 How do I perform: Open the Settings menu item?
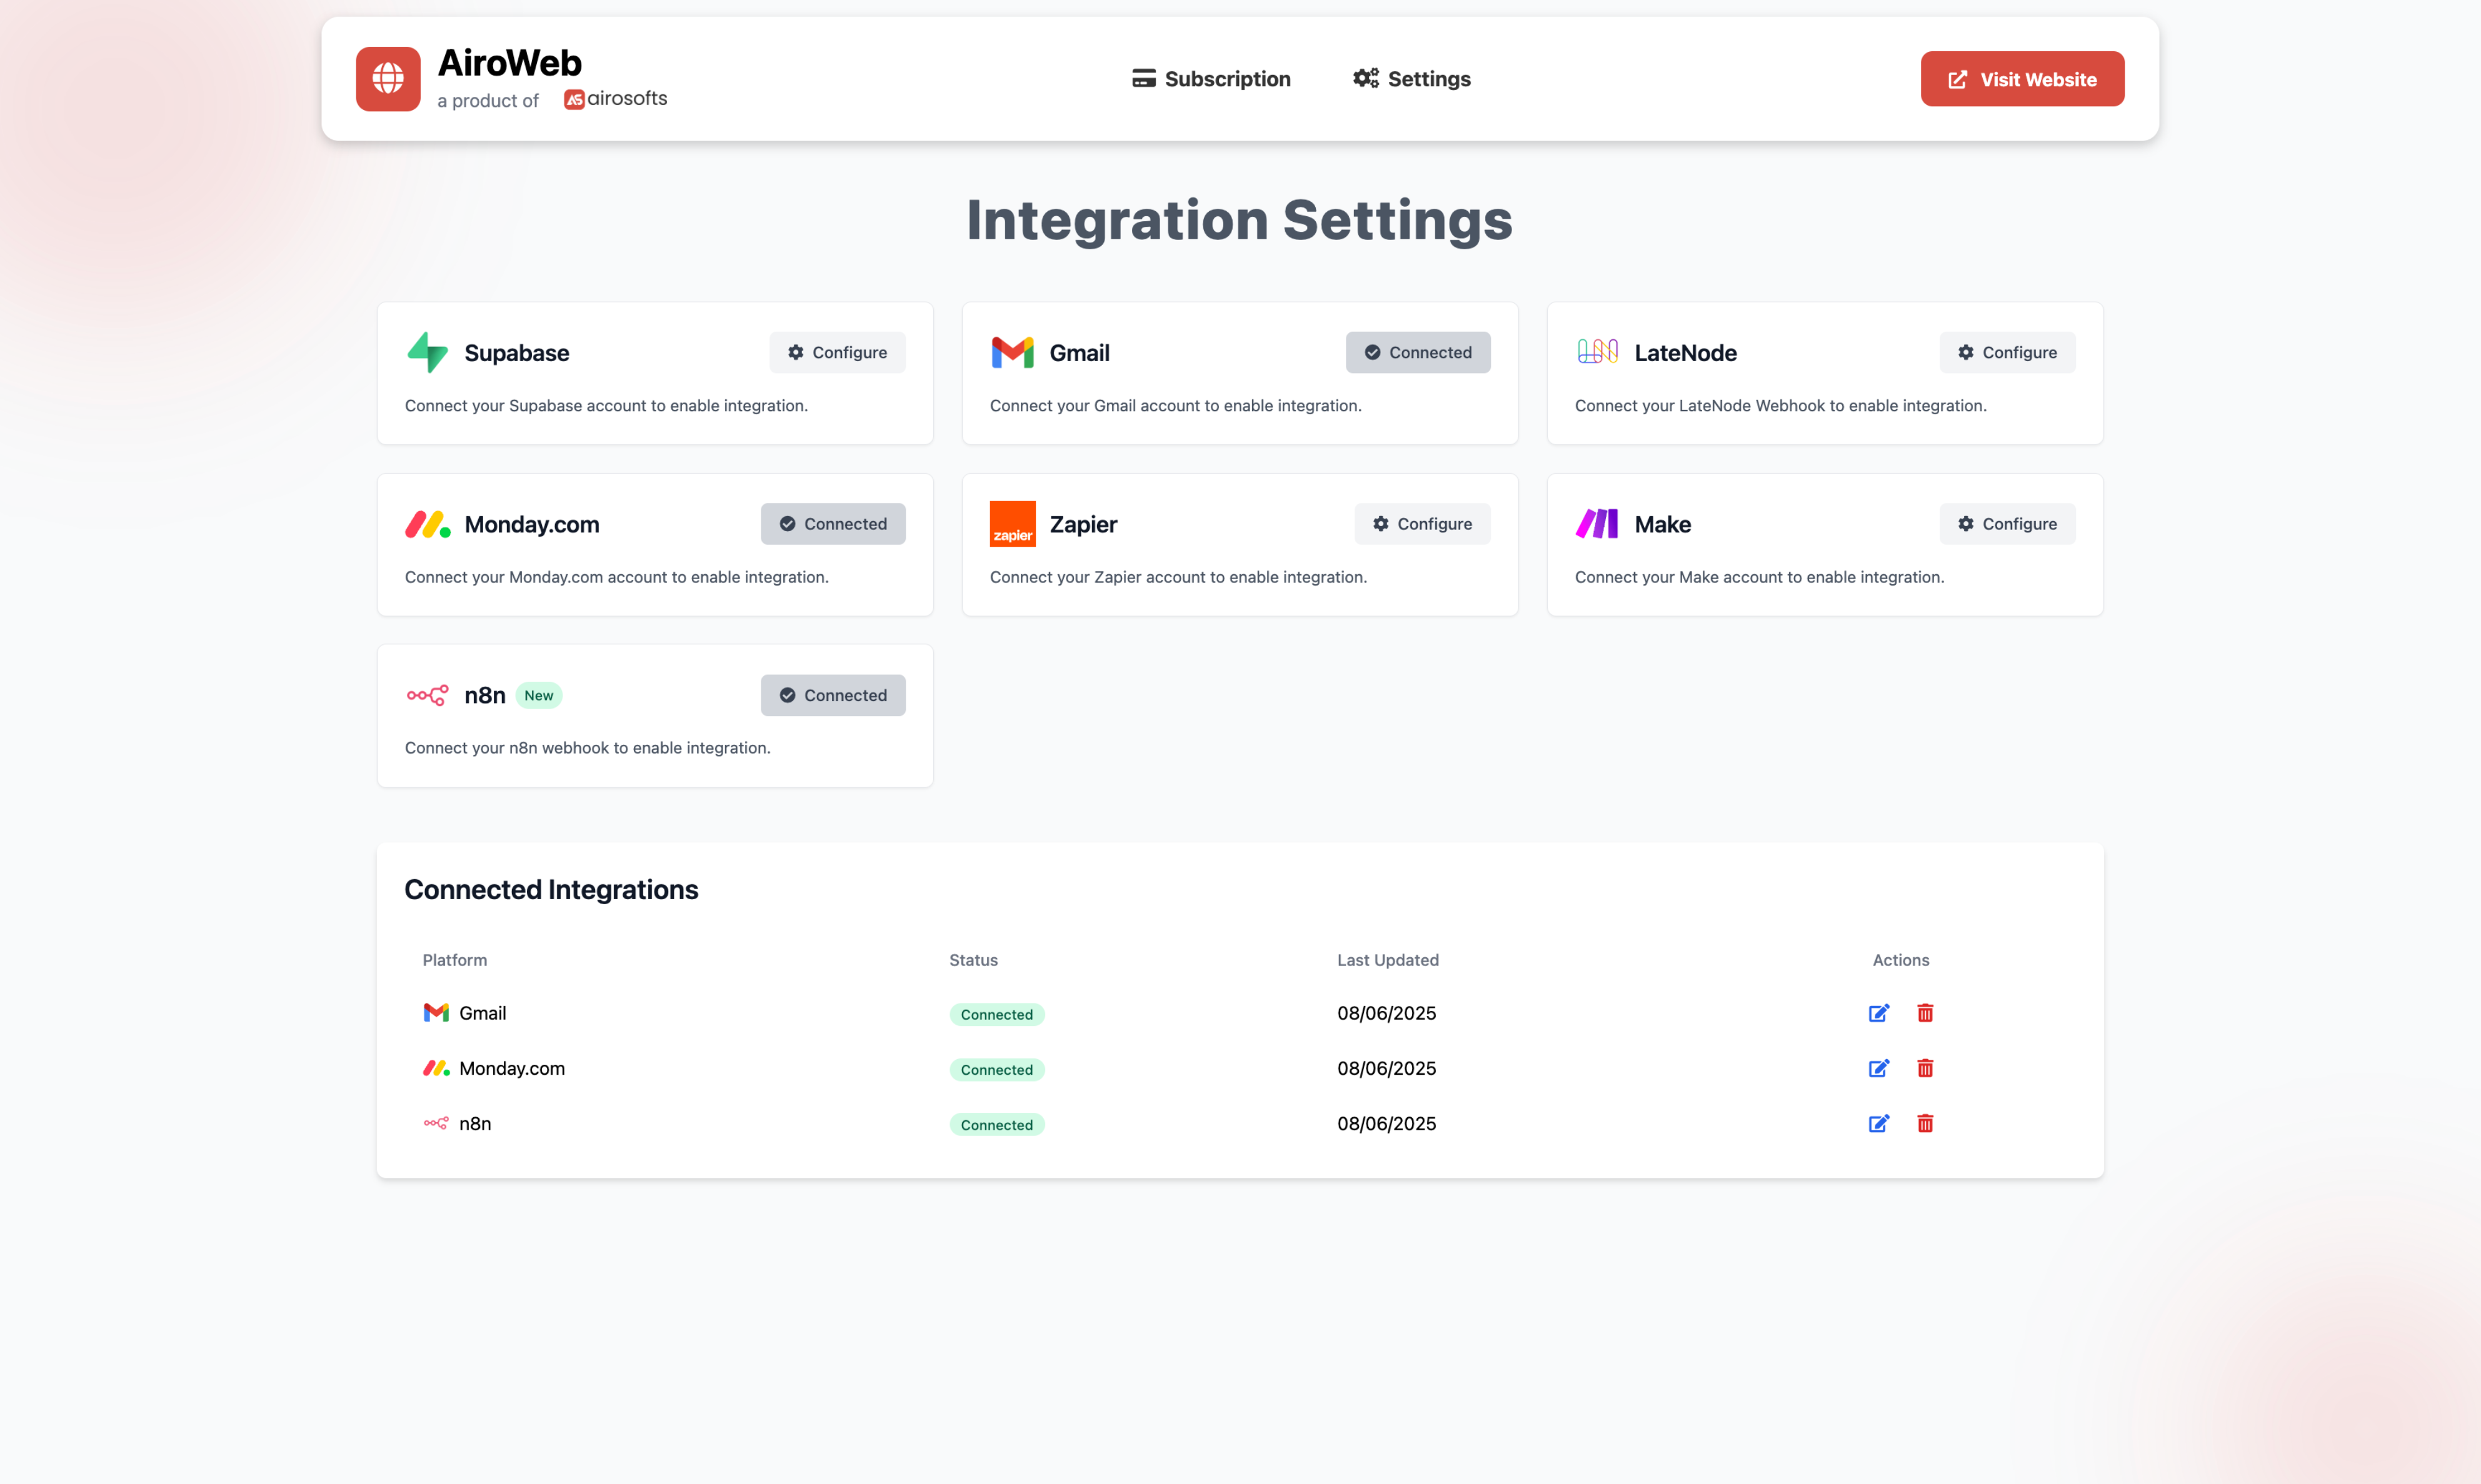pos(1411,78)
